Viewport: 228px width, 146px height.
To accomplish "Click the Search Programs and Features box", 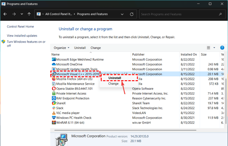I will tap(181, 14).
